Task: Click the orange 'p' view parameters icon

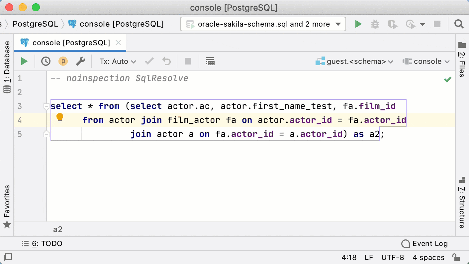Action: (63, 61)
